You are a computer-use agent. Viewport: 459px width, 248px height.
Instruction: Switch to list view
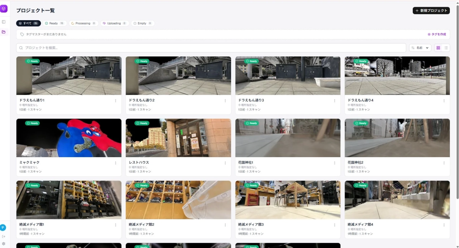(446, 48)
